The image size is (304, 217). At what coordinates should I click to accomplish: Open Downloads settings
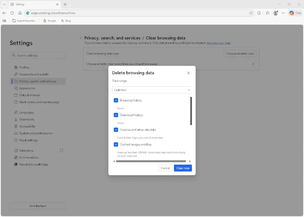27,119
